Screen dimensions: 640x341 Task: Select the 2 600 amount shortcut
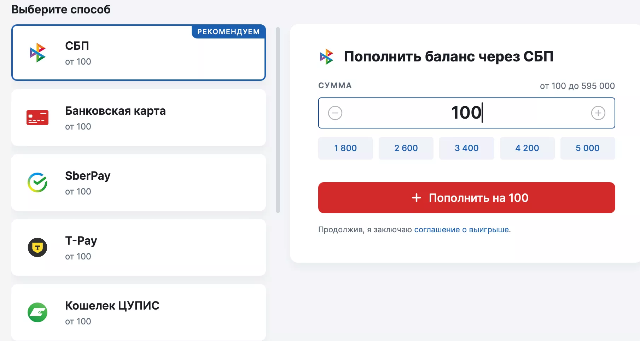406,148
